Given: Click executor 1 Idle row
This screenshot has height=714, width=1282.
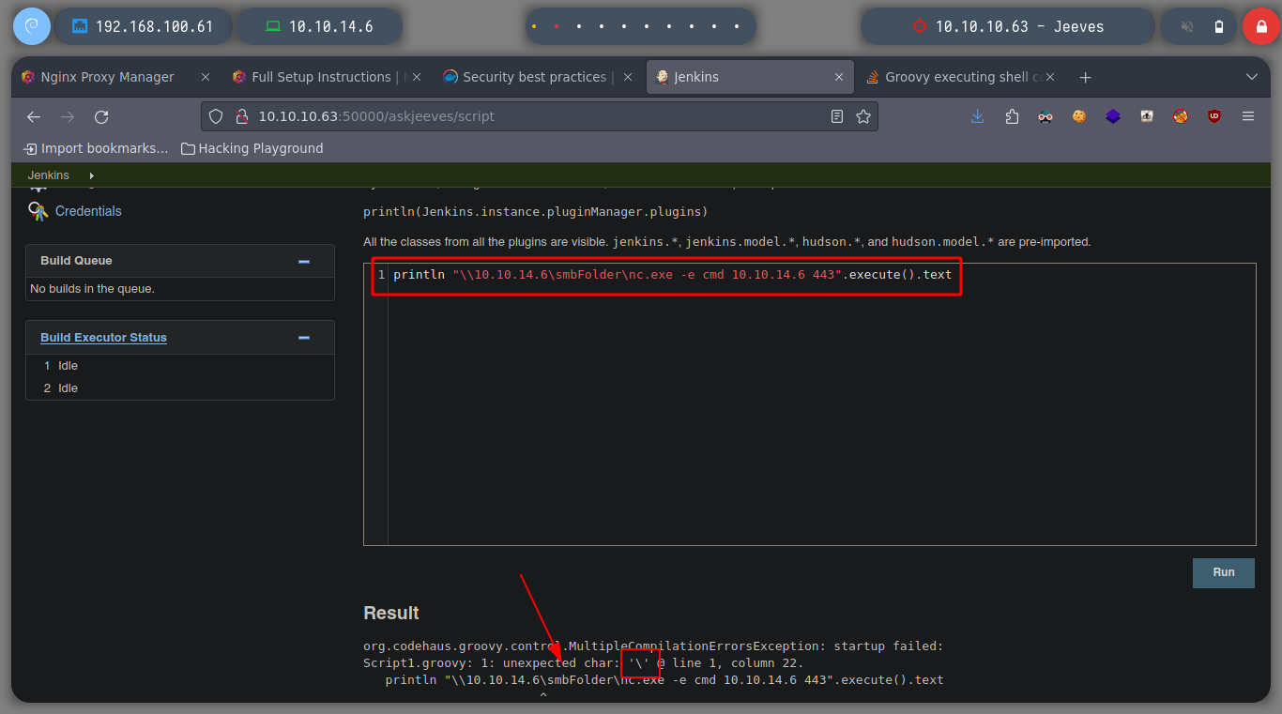Looking at the screenshot, I should click(x=180, y=366).
